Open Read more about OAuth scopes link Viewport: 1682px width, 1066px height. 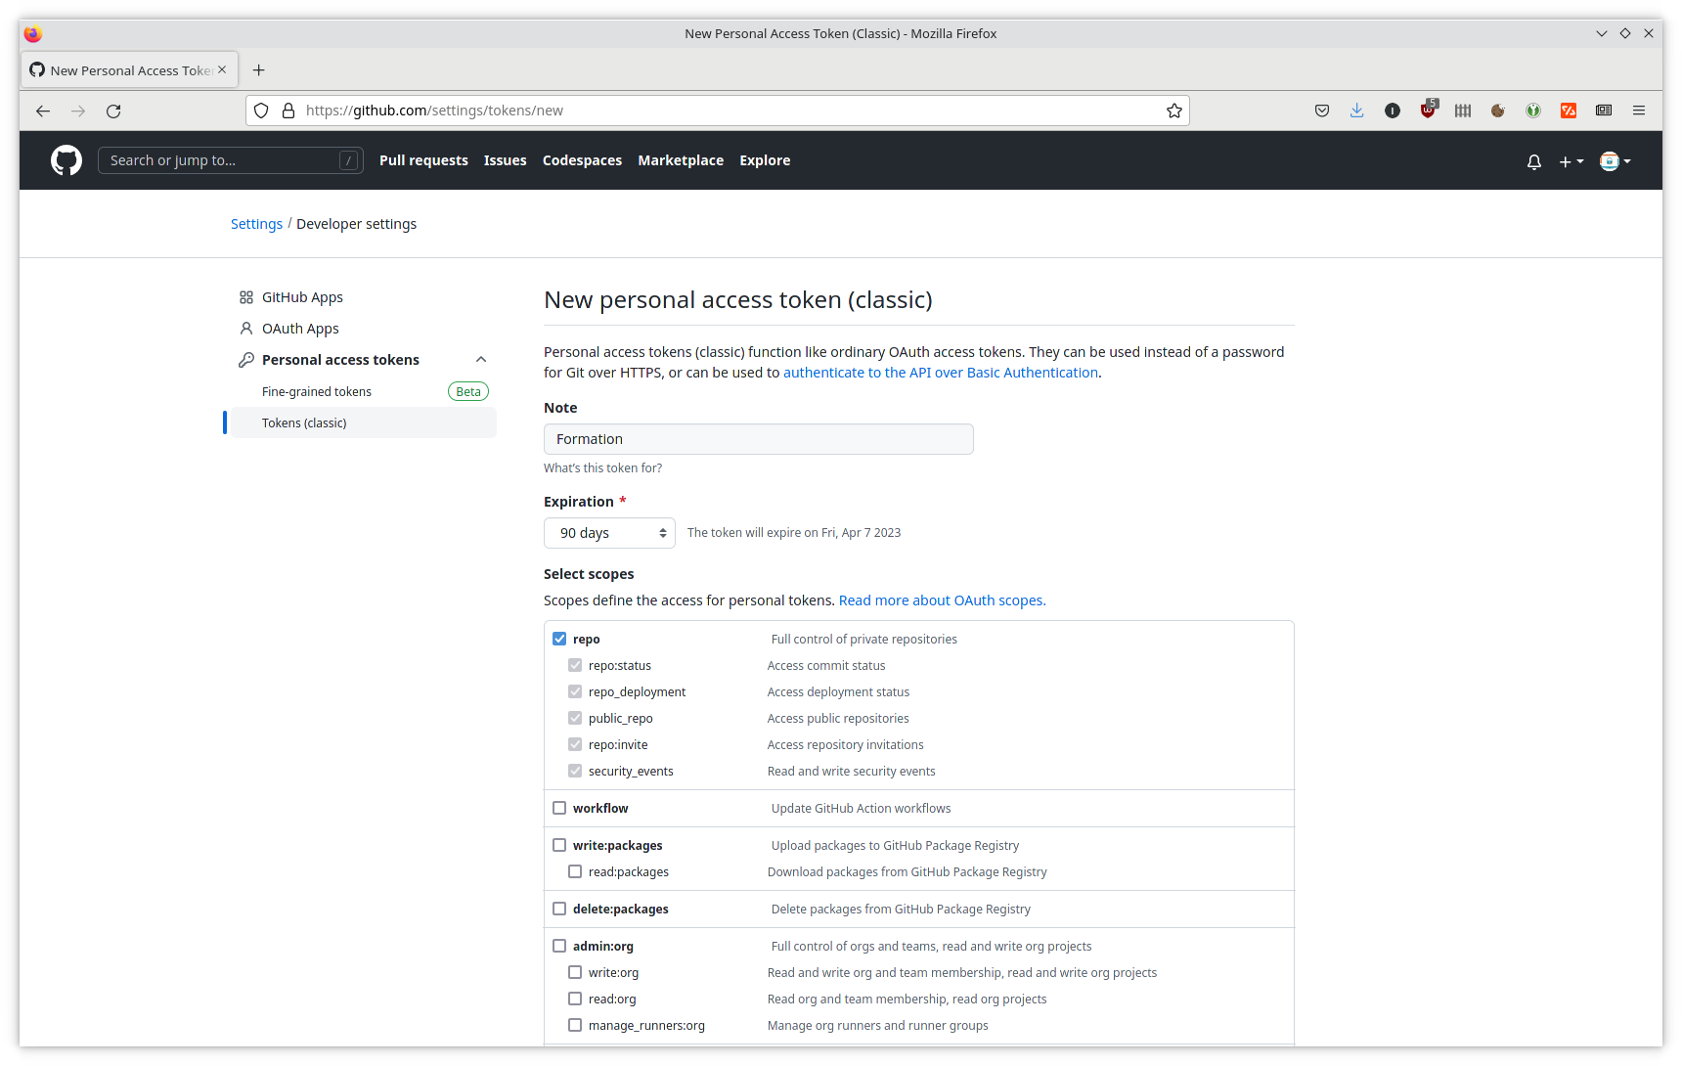(942, 600)
